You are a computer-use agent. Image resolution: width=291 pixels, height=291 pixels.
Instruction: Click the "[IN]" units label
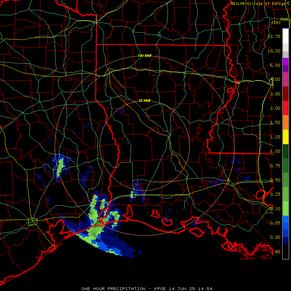click(x=276, y=22)
